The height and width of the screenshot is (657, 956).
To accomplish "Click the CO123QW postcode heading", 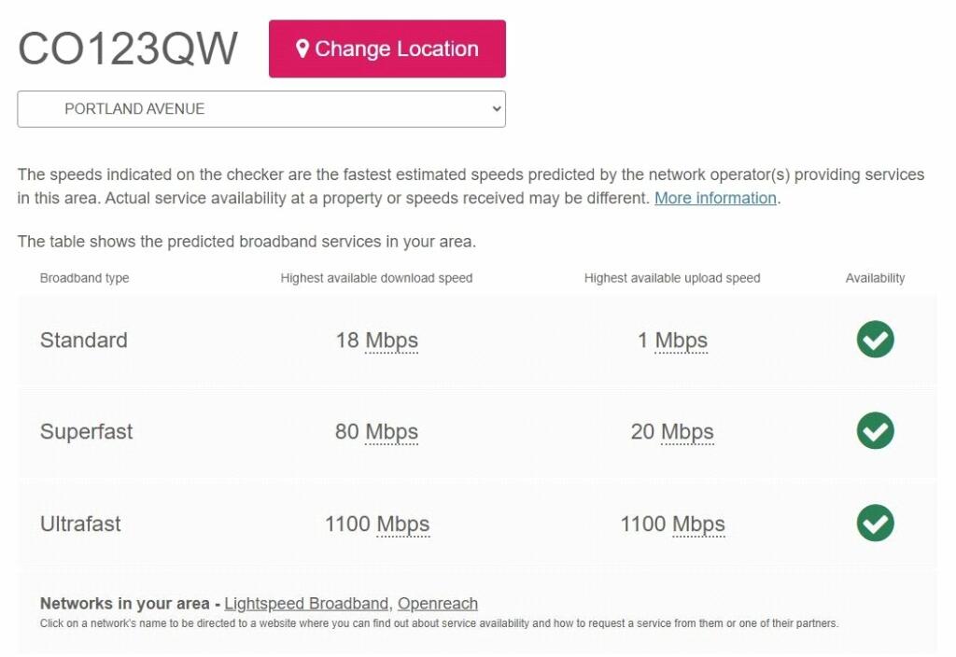I will (x=128, y=49).
